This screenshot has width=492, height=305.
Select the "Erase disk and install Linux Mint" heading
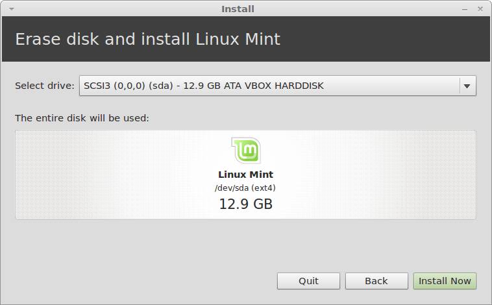148,39
